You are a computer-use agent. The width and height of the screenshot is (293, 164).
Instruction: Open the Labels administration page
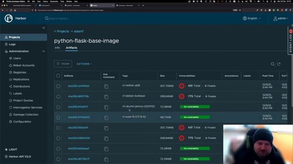point(17,93)
